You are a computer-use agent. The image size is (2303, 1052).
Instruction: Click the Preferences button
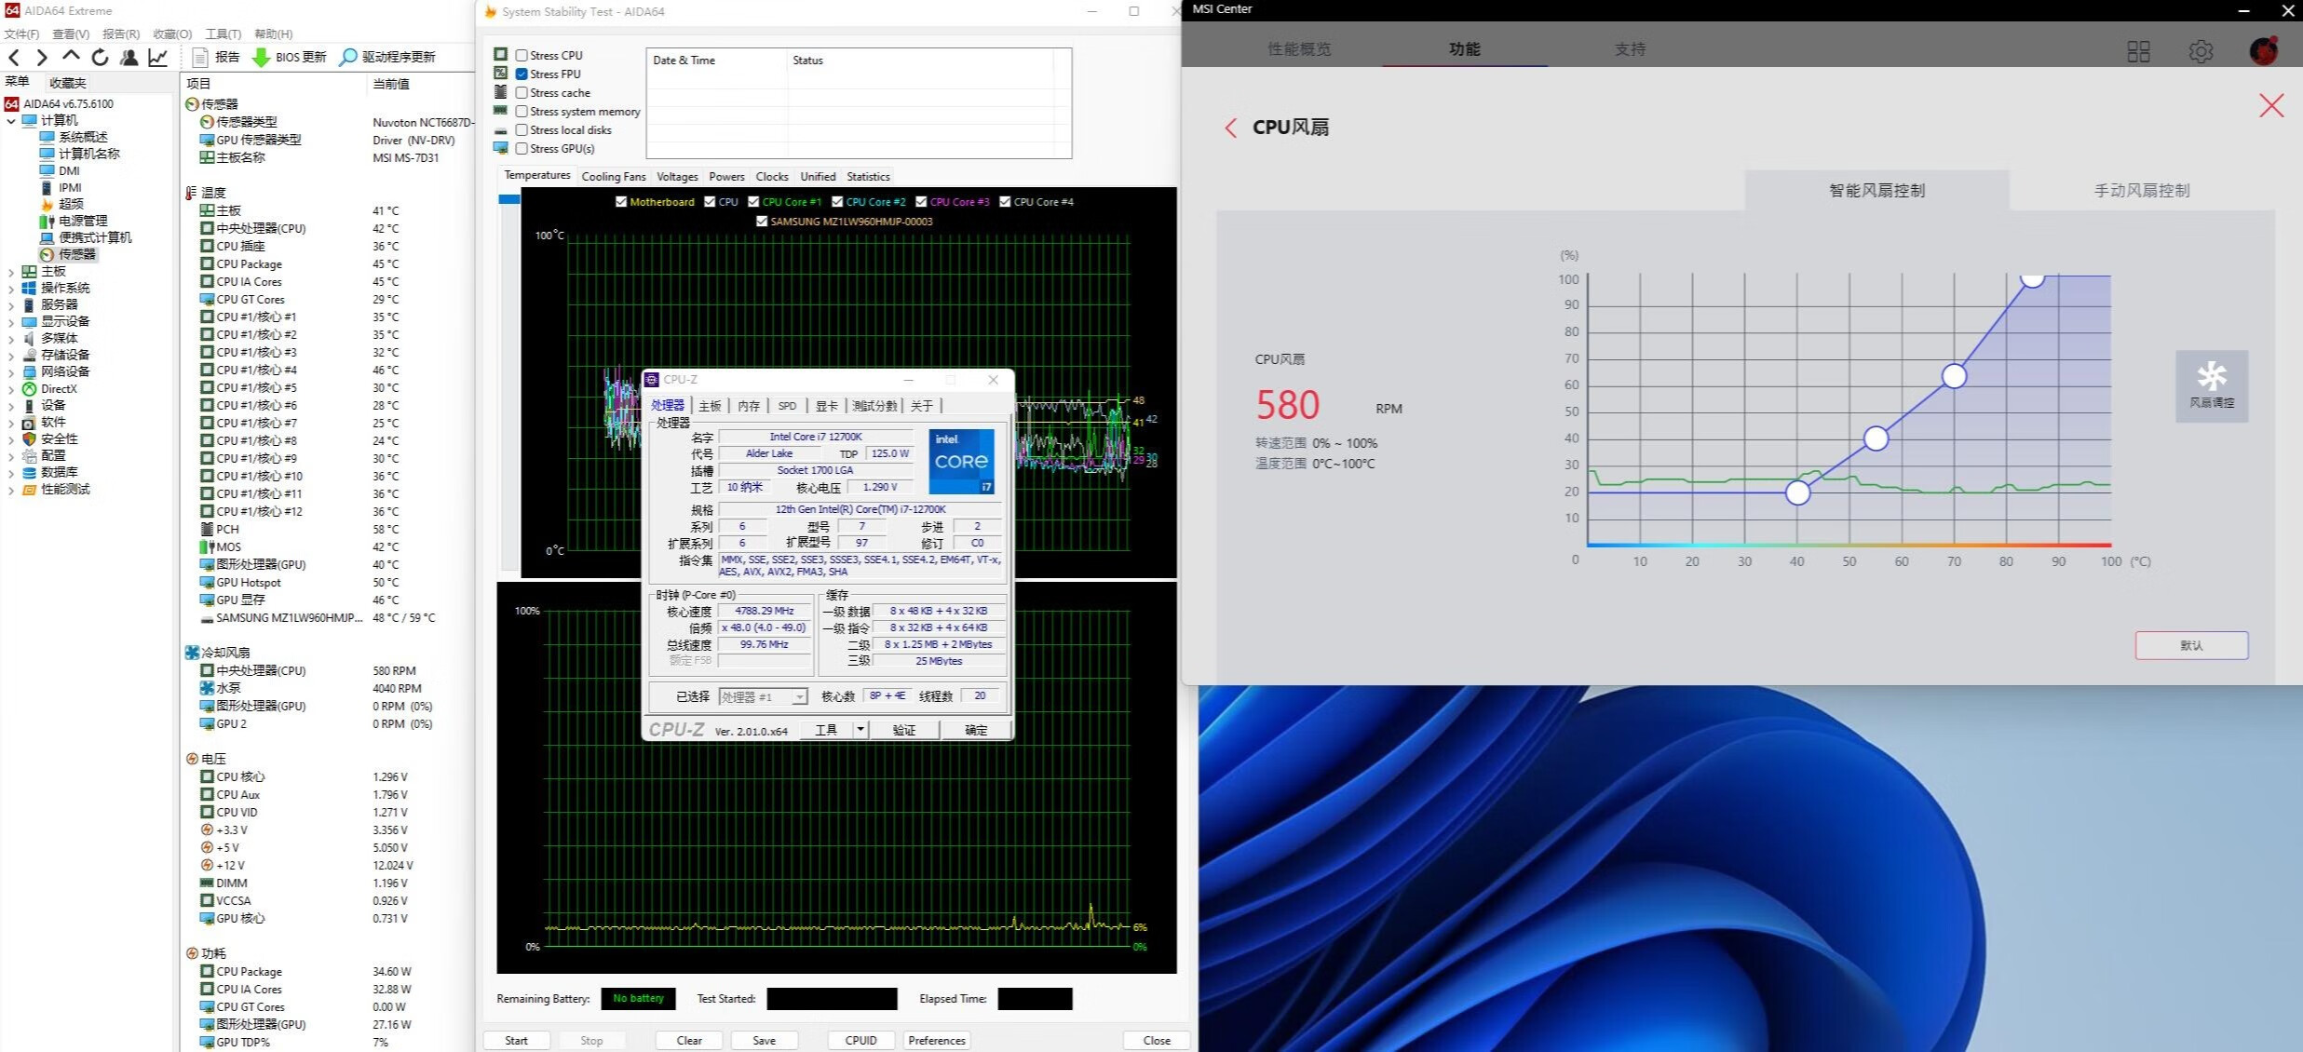coord(937,1041)
